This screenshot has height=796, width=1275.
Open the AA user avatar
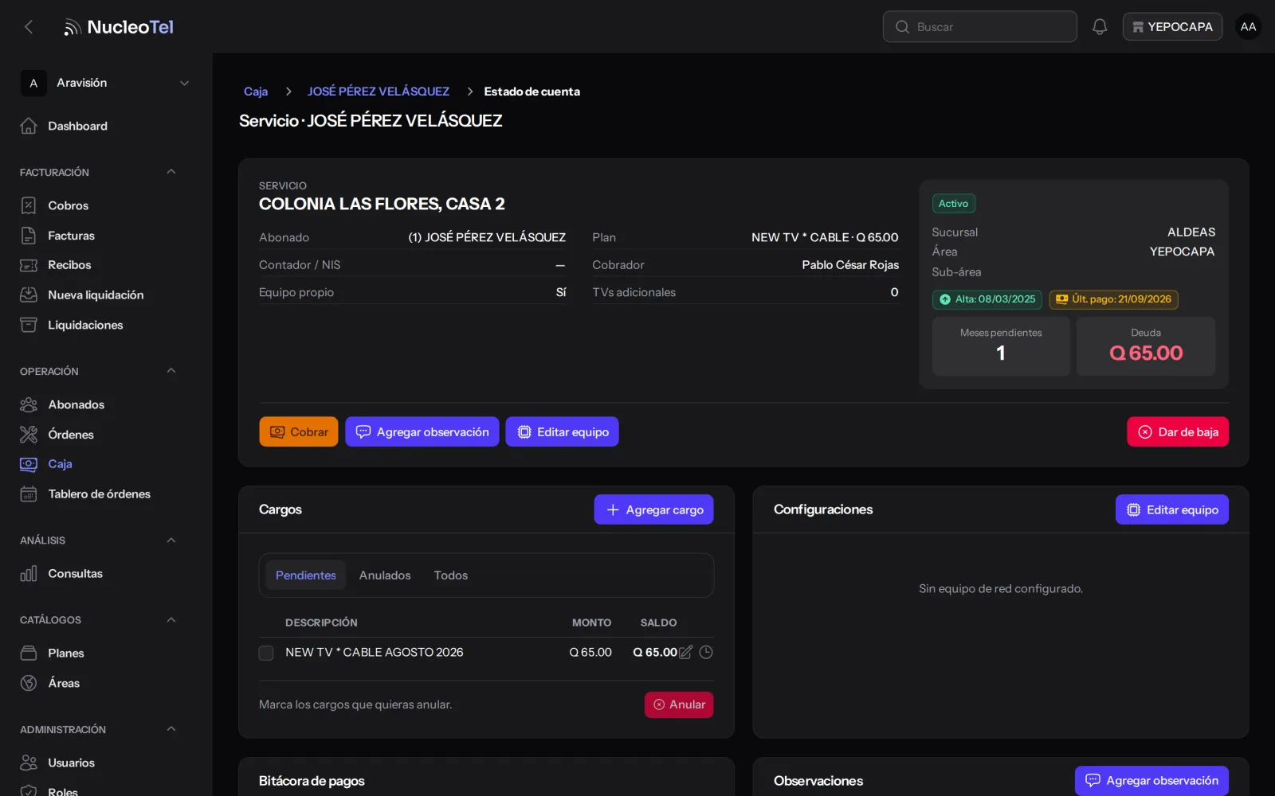[1248, 27]
